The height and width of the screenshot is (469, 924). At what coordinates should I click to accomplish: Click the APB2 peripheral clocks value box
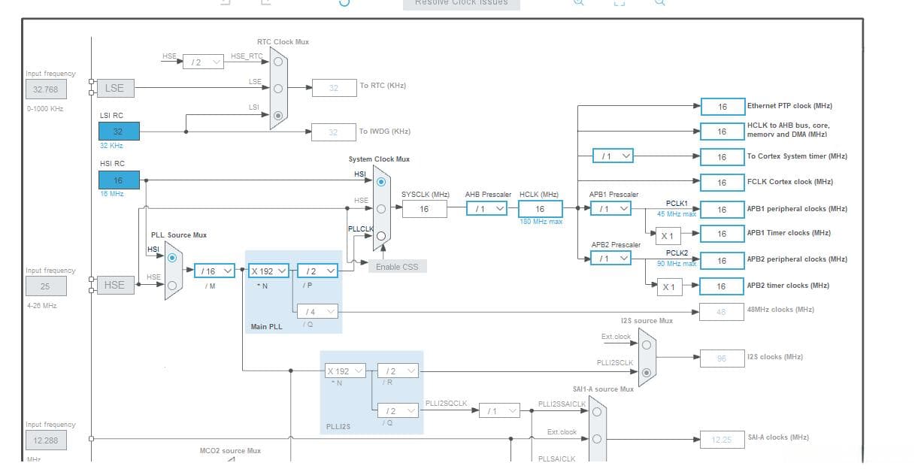click(x=723, y=260)
